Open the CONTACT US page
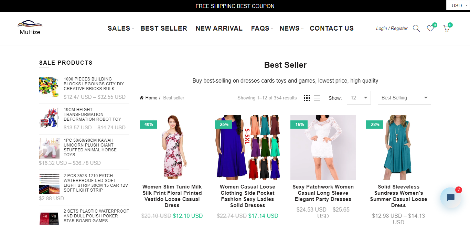This screenshot has height=226, width=470. pos(332,28)
